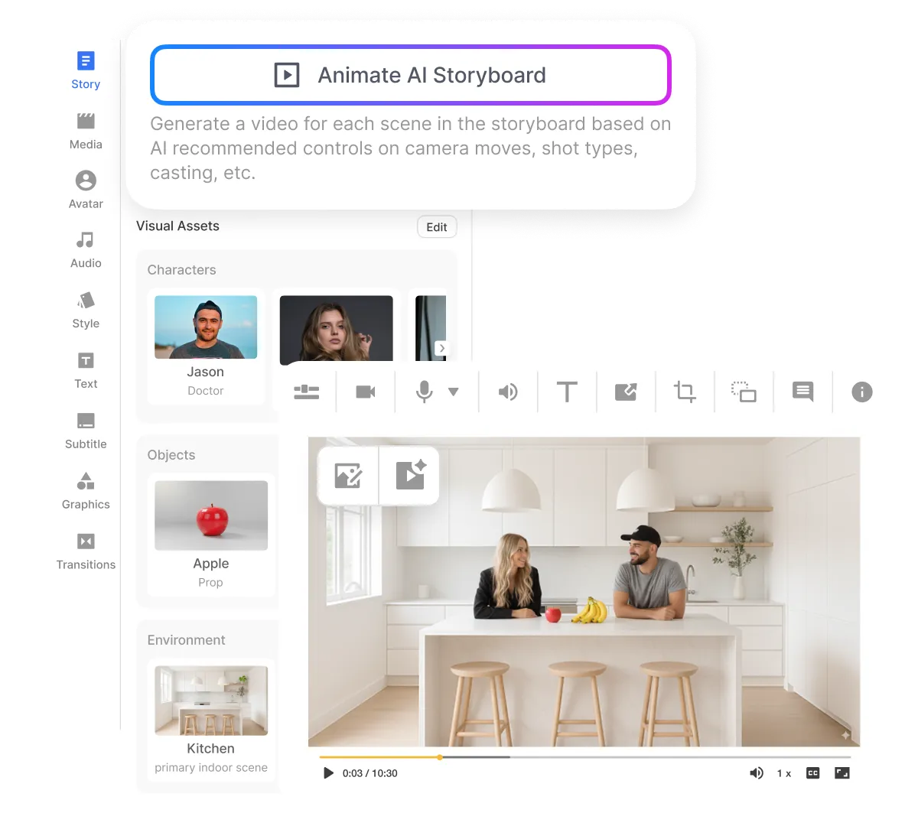Click the Text tool in the top toolbar
Screen dimensions: 918x826
click(567, 391)
